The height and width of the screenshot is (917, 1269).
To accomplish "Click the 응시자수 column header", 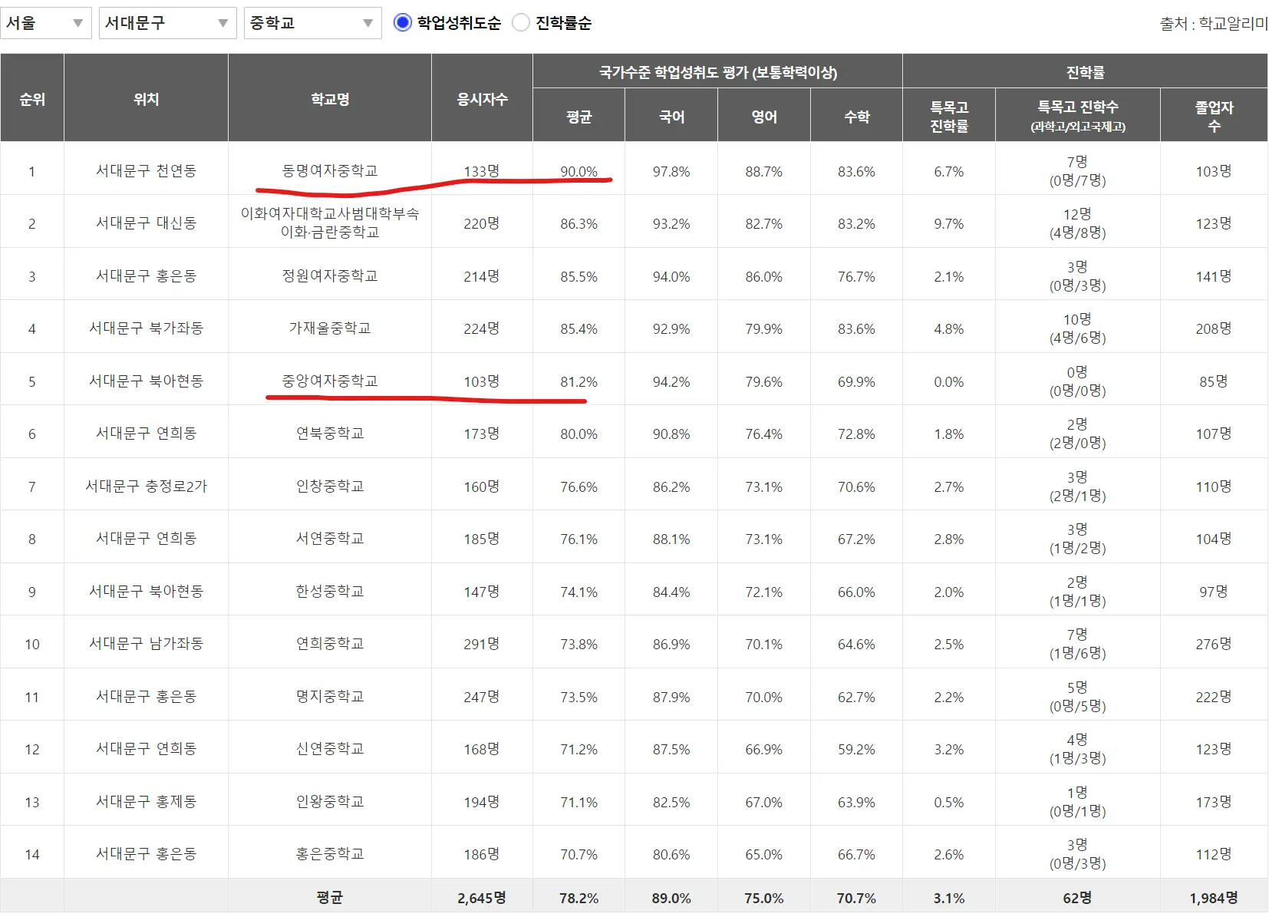I will (482, 98).
